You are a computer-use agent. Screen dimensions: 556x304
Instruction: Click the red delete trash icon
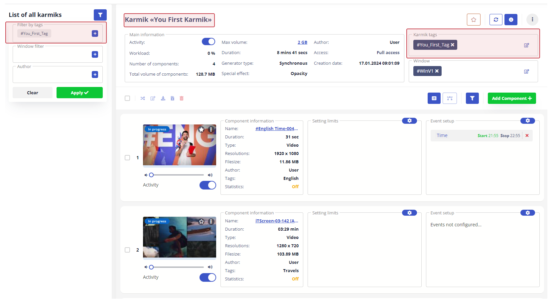[x=182, y=98]
